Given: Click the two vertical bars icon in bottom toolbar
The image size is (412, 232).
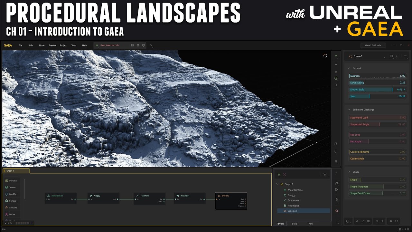Looking at the screenshot, I should tap(369, 221).
